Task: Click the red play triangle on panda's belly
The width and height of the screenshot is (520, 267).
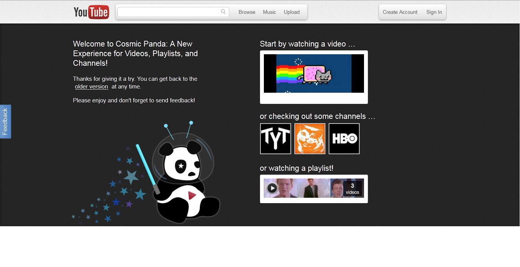Action: [192, 195]
